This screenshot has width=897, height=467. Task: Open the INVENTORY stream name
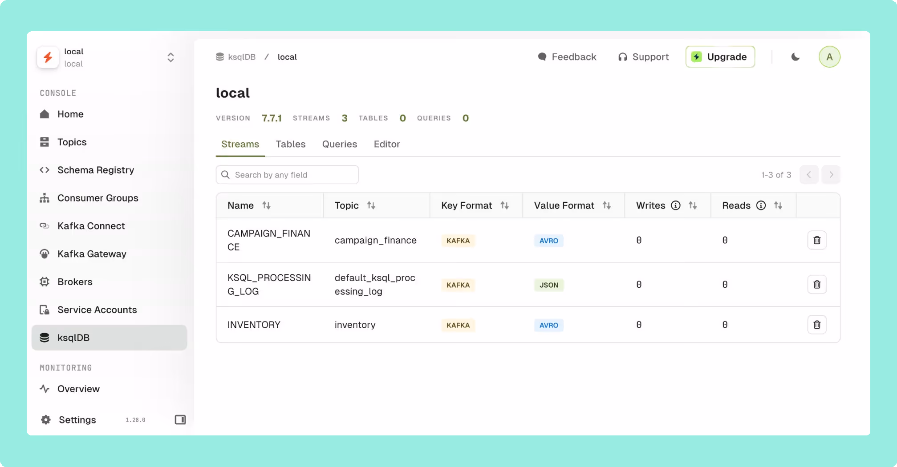point(254,325)
